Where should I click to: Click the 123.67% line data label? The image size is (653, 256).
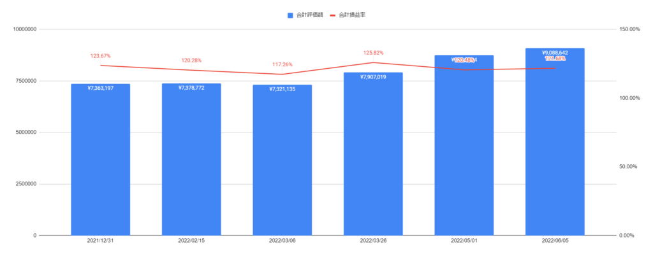[x=100, y=56]
